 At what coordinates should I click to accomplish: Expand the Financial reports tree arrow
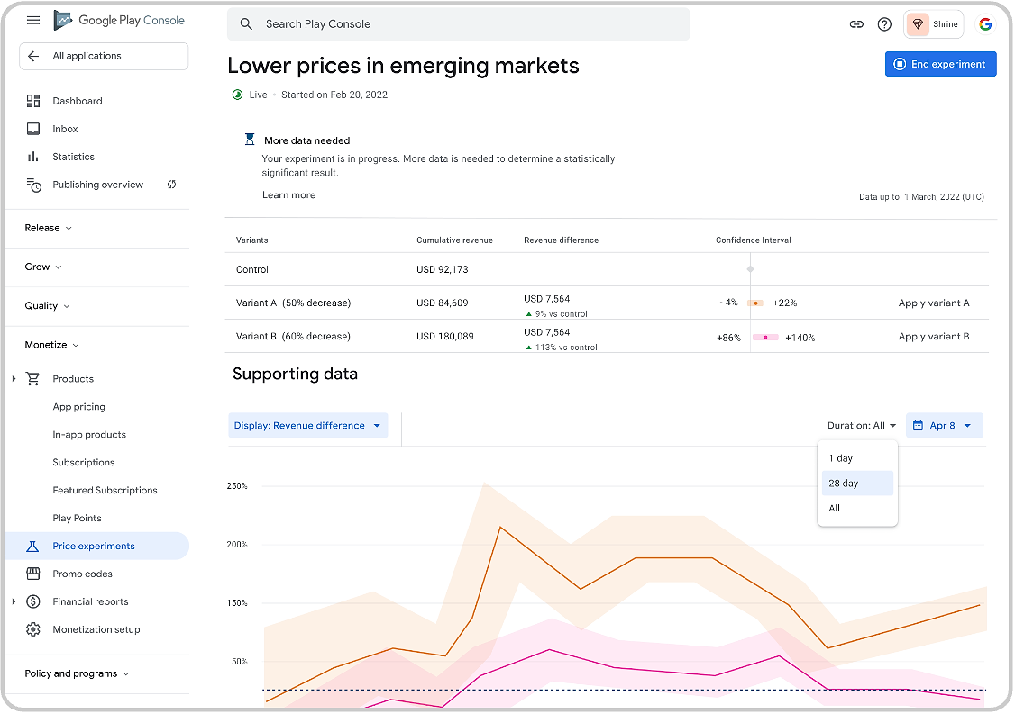(x=14, y=601)
